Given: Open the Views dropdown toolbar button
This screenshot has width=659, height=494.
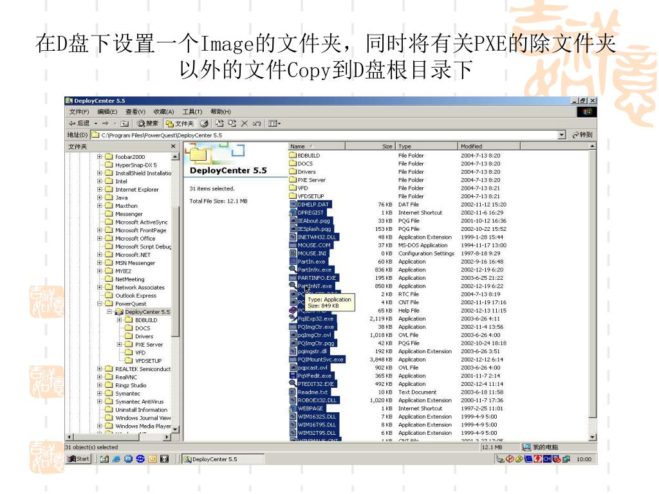Looking at the screenshot, I should pos(274,123).
